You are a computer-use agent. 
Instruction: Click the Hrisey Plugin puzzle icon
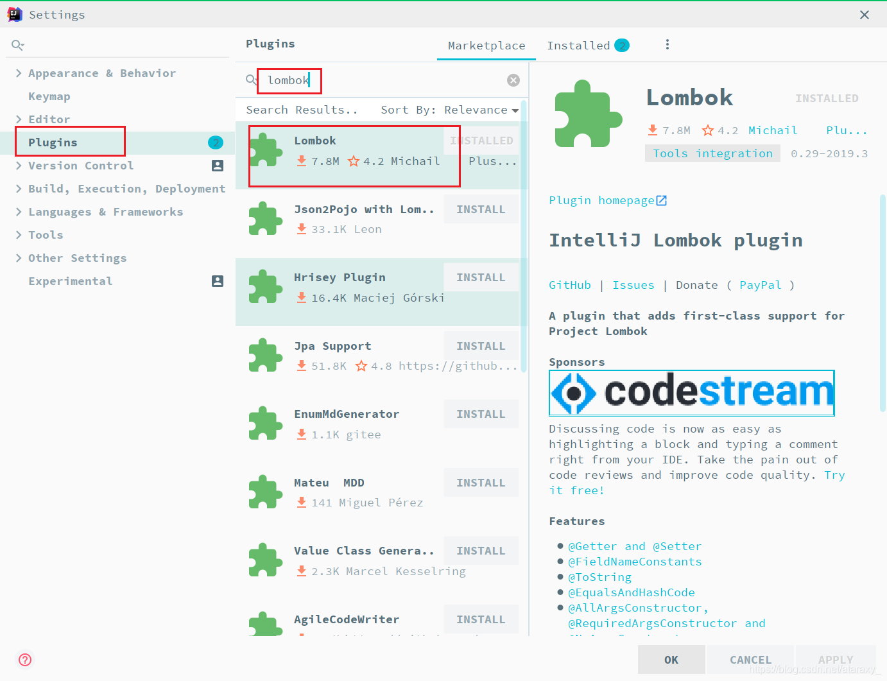coord(266,286)
